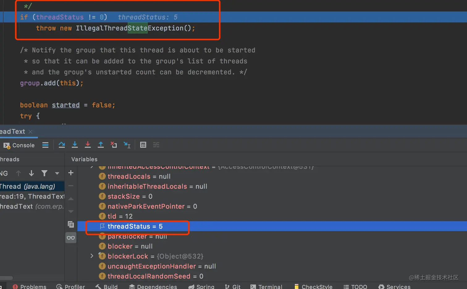Open the Terminal tool window
The height and width of the screenshot is (289, 467).
pyautogui.click(x=266, y=287)
